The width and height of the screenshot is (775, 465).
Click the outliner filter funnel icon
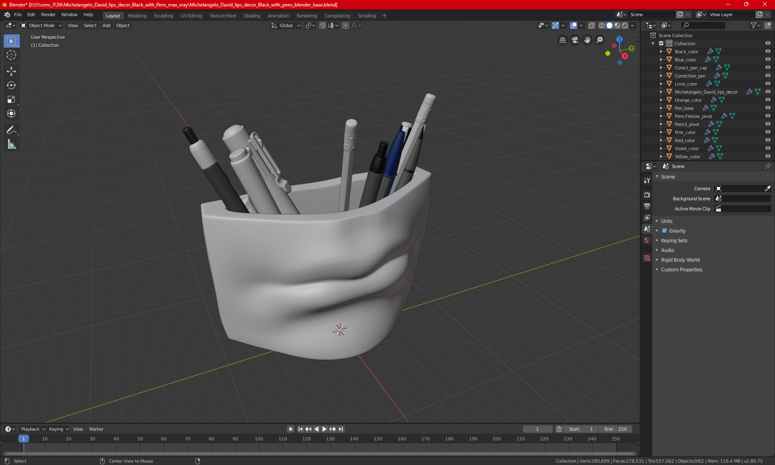755,25
